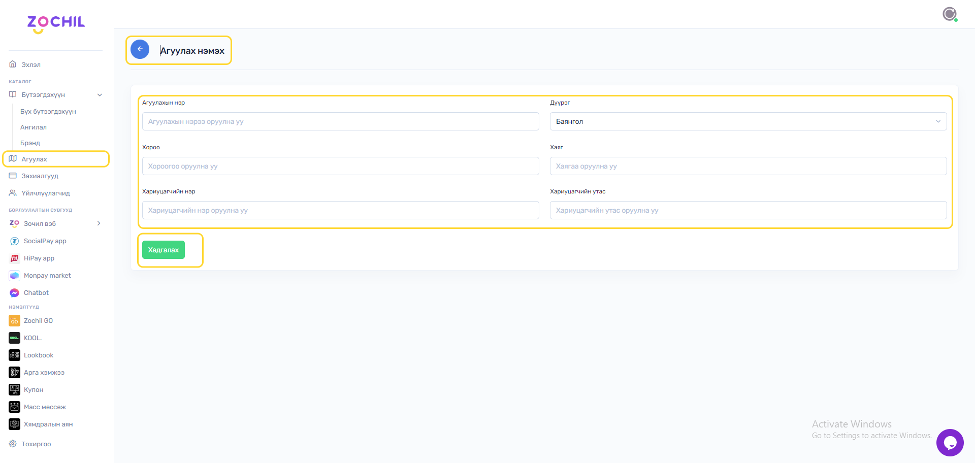Focus the Агуулахын нэр input field
The image size is (975, 463).
click(x=340, y=121)
